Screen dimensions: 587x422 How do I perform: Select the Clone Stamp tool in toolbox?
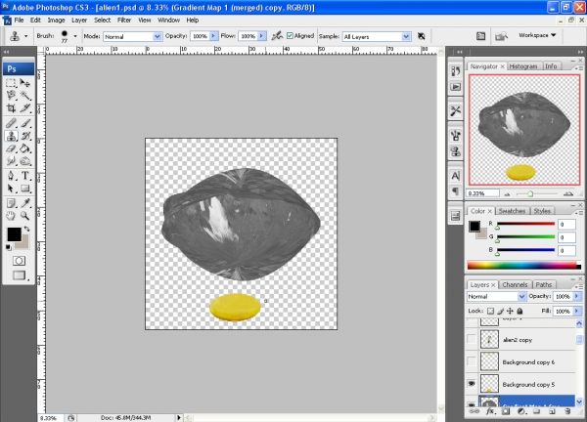[11, 136]
